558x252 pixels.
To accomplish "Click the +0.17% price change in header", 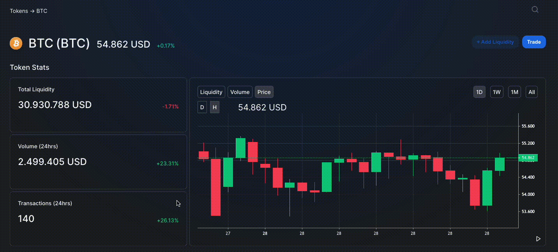I will (166, 46).
